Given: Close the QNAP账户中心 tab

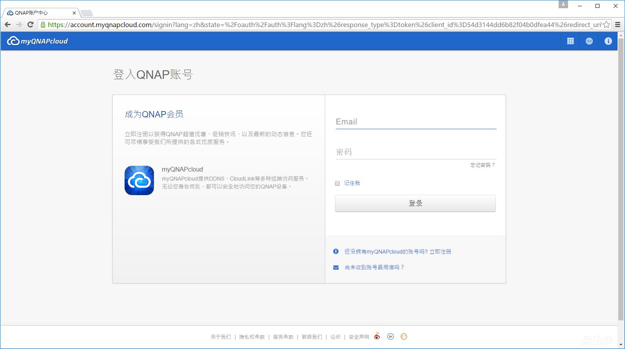Looking at the screenshot, I should (x=74, y=13).
